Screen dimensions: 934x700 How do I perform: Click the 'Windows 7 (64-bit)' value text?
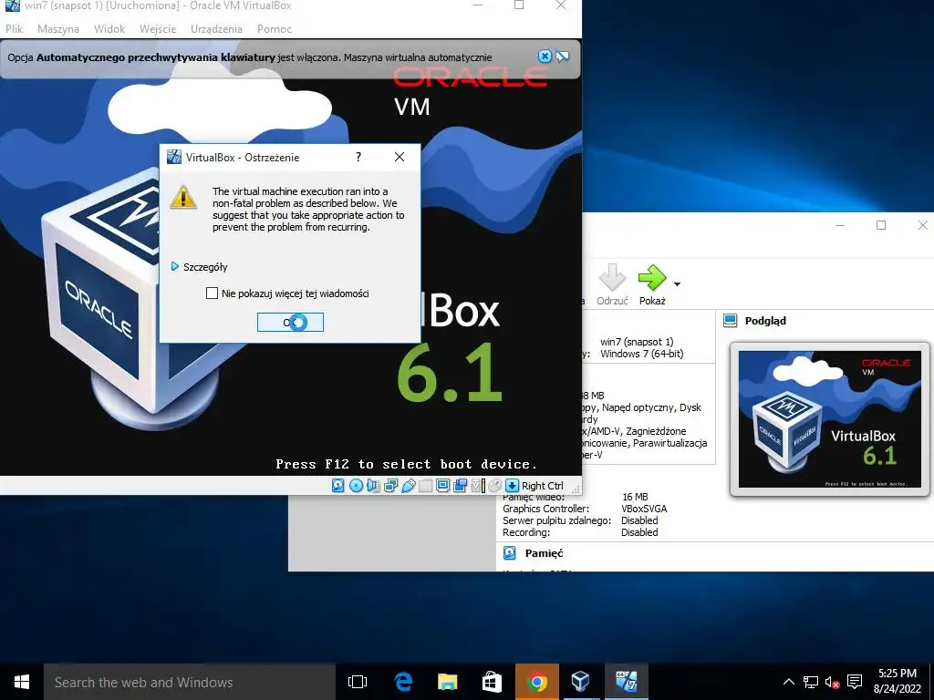click(x=641, y=354)
